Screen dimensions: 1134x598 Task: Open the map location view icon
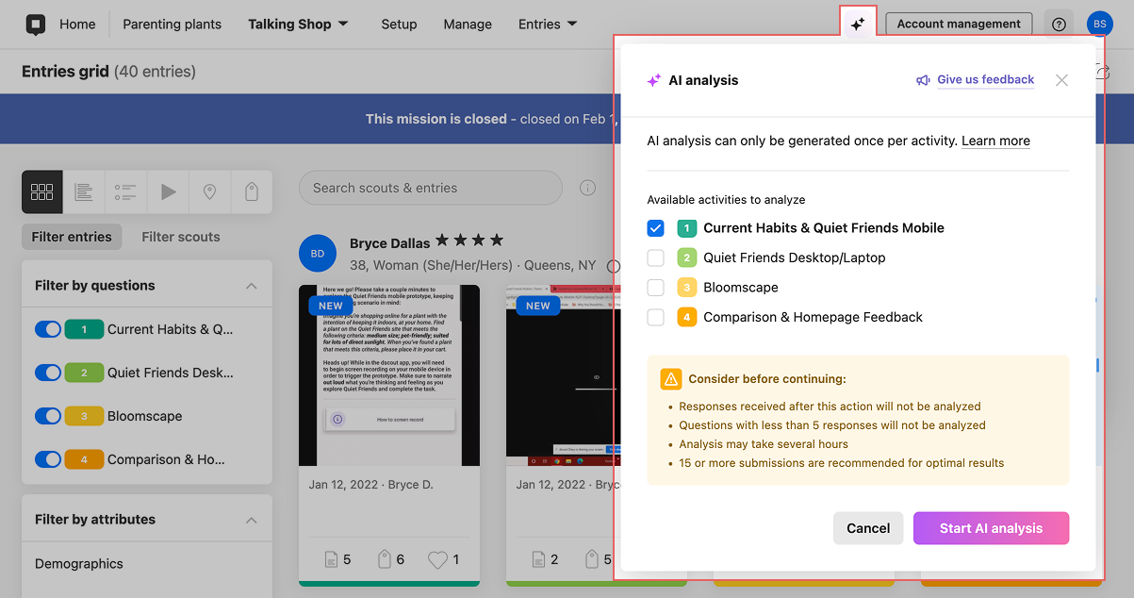pos(209,191)
